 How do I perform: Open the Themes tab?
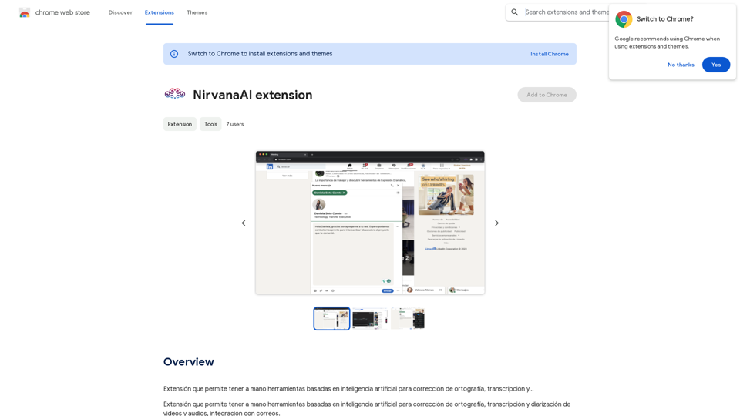point(197,12)
